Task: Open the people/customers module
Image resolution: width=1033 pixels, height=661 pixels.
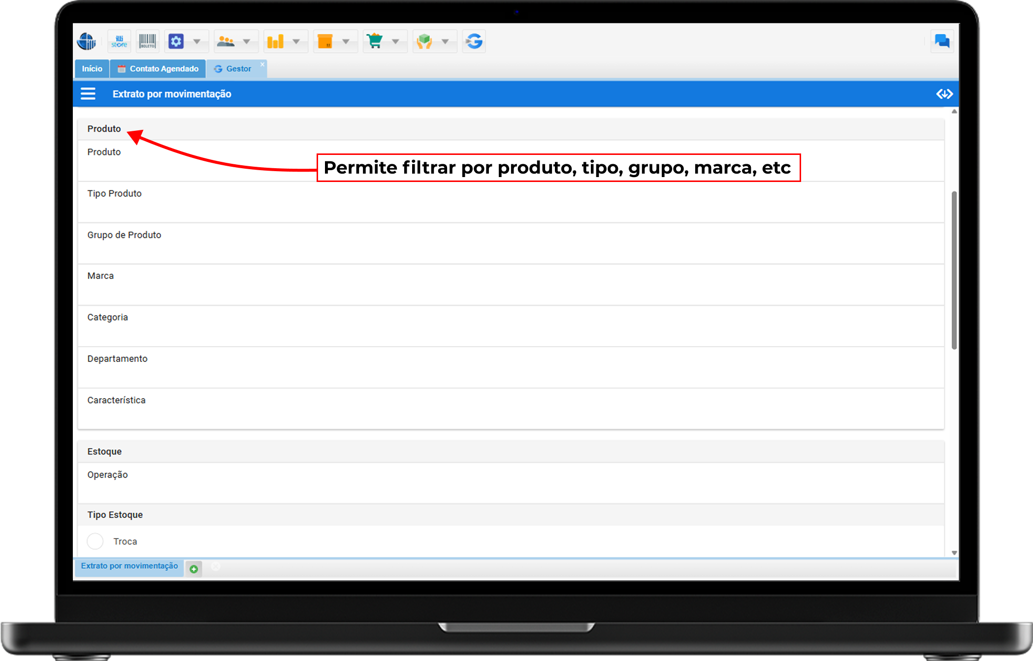Action: [226, 41]
